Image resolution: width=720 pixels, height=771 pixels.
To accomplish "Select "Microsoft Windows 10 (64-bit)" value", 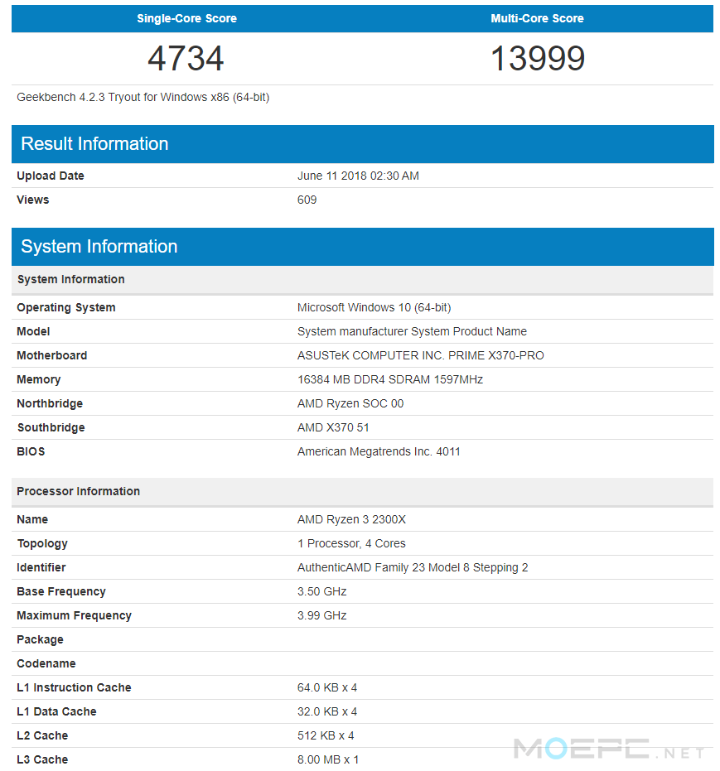I will click(x=374, y=308).
